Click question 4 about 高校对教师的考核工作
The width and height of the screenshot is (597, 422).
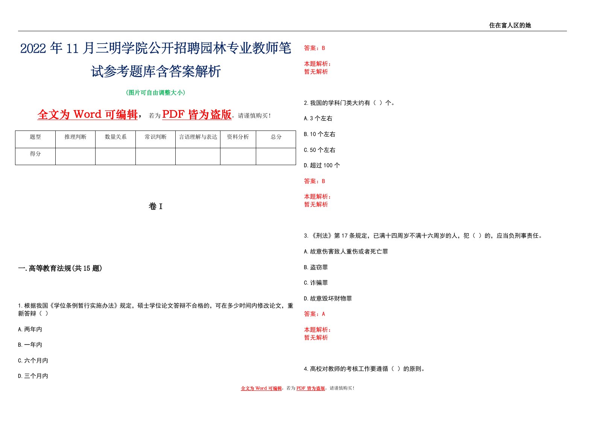tap(365, 369)
